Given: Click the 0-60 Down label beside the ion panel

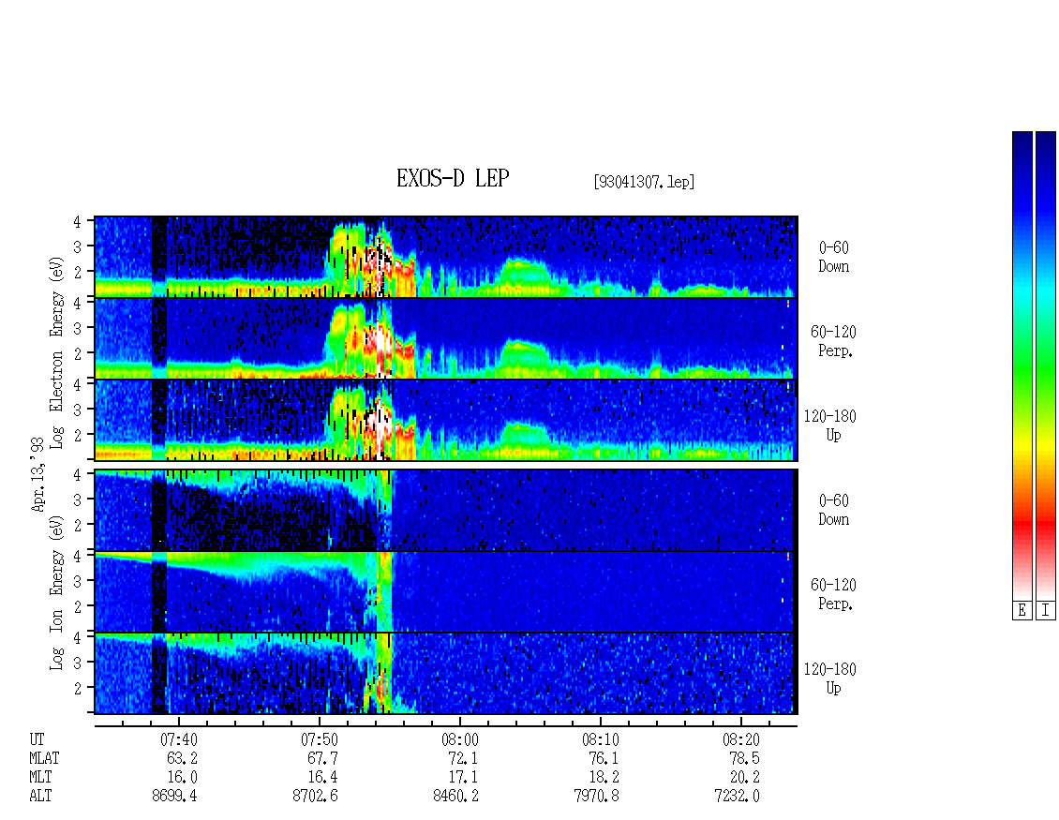Looking at the screenshot, I should pyautogui.click(x=833, y=510).
